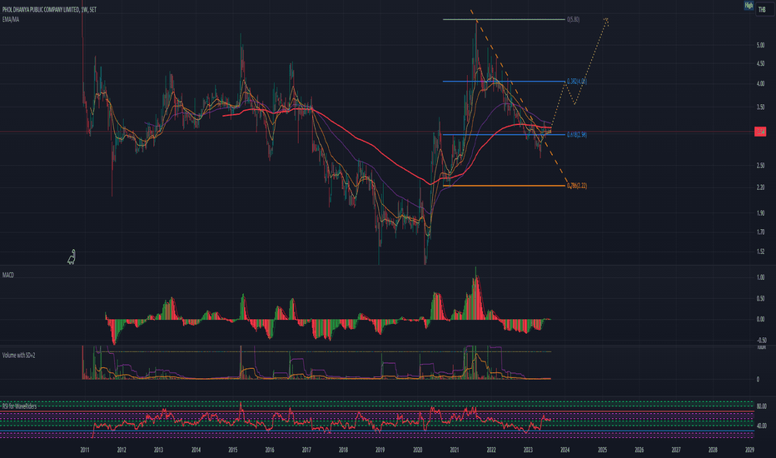The image size is (776, 458).
Task: Select the EMA/MA indicator legend
Action: point(11,19)
